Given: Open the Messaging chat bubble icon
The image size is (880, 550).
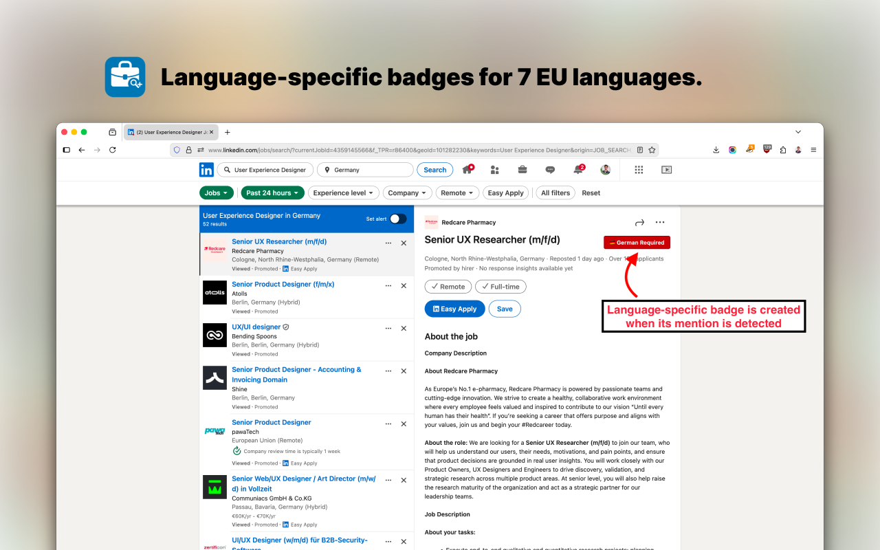Looking at the screenshot, I should click(x=550, y=170).
